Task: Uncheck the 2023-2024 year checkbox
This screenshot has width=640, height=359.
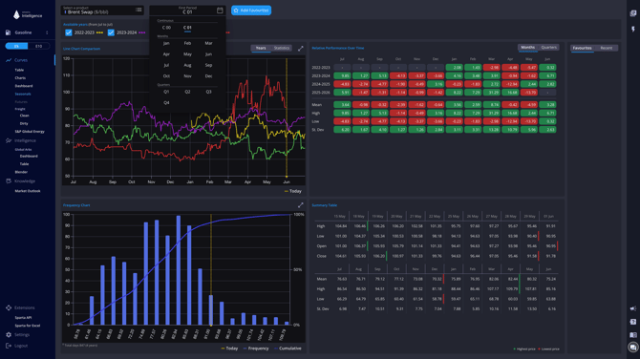Action: 111,32
